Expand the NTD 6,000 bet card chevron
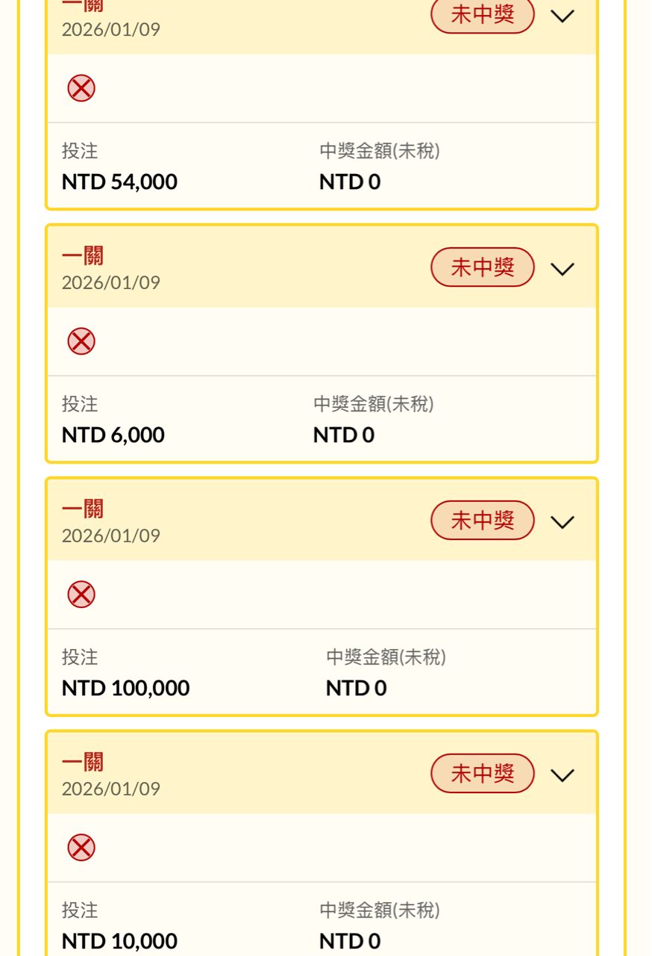Screen dimensions: 652x956 click(562, 269)
